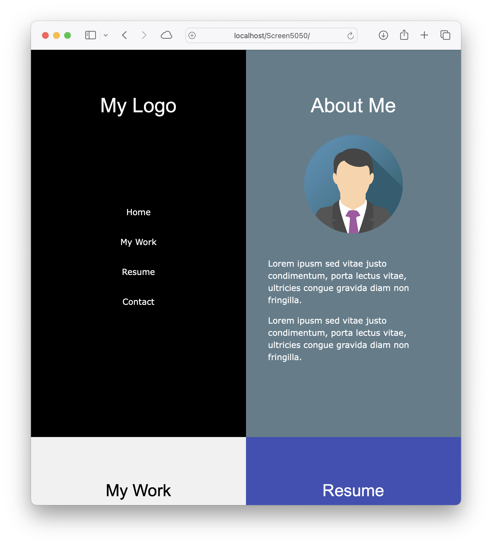Click the forward navigation arrow
Image resolution: width=492 pixels, height=546 pixels.
click(144, 35)
